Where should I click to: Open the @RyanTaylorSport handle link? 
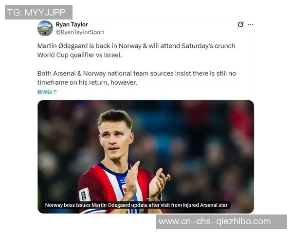(x=80, y=32)
